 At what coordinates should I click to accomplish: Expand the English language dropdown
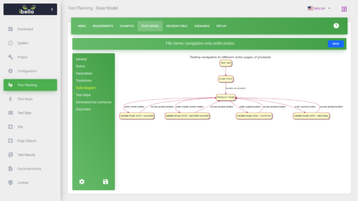[x=319, y=8]
